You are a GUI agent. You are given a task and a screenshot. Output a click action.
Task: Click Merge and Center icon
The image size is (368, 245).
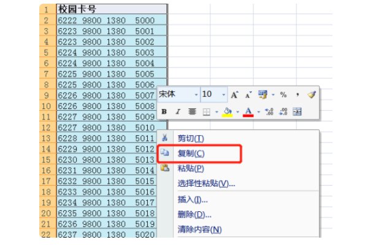coord(297,111)
